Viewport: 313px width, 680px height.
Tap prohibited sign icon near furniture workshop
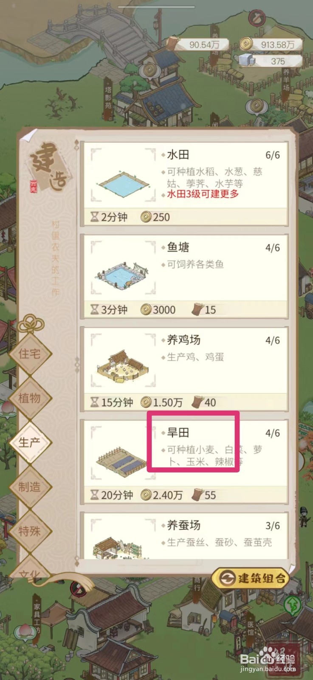click(77, 589)
